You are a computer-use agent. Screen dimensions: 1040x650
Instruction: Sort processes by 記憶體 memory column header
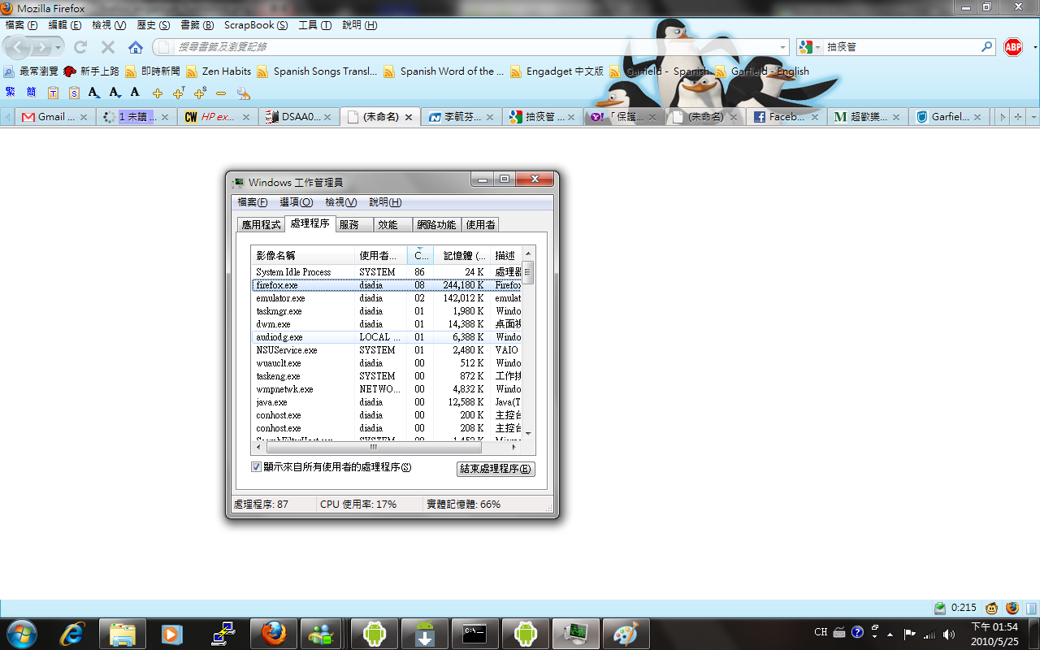(461, 256)
